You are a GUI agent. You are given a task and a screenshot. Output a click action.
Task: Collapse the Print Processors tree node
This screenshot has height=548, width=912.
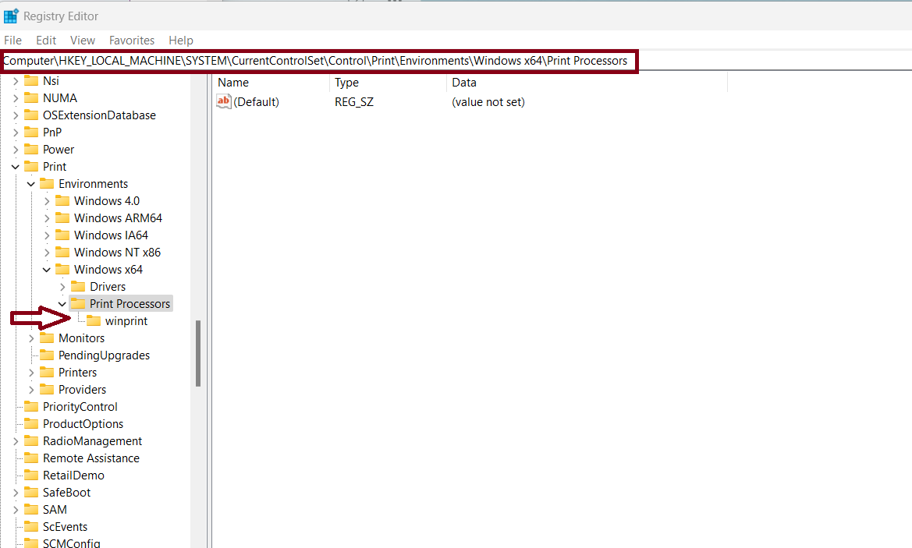pyautogui.click(x=62, y=304)
